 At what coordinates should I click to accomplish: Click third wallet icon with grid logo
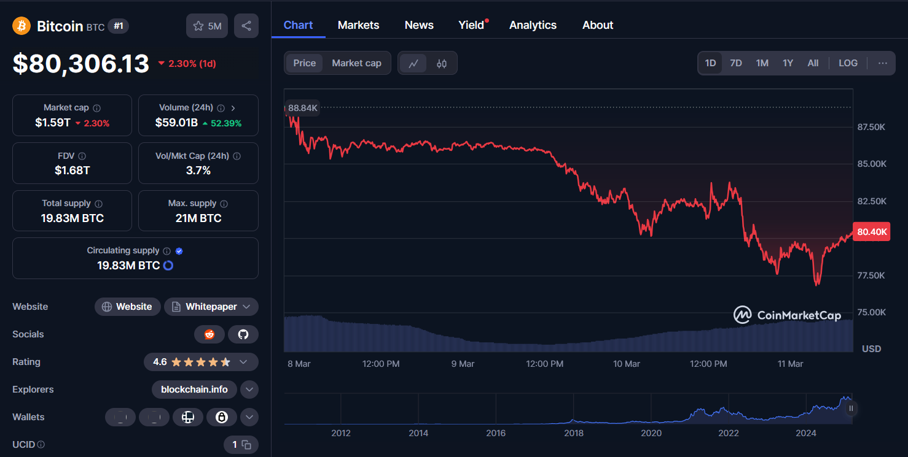click(188, 417)
